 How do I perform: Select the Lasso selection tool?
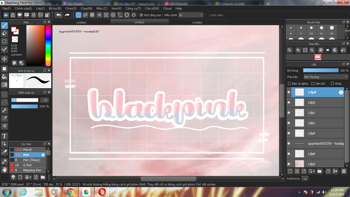(4, 102)
